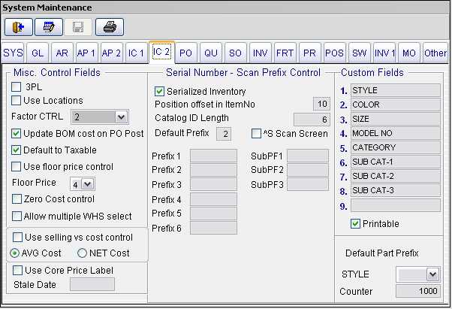Click the Default Prefix field
The width and height of the screenshot is (452, 309).
(x=224, y=134)
